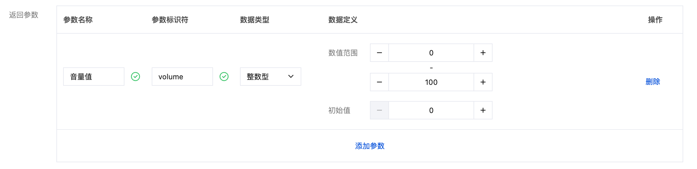Click the 音量值 parameter name field
Viewport: 697px width, 169px height.
pyautogui.click(x=93, y=77)
